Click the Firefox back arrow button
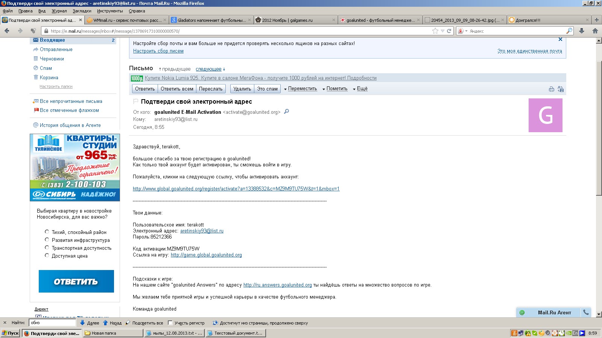 pyautogui.click(x=7, y=31)
